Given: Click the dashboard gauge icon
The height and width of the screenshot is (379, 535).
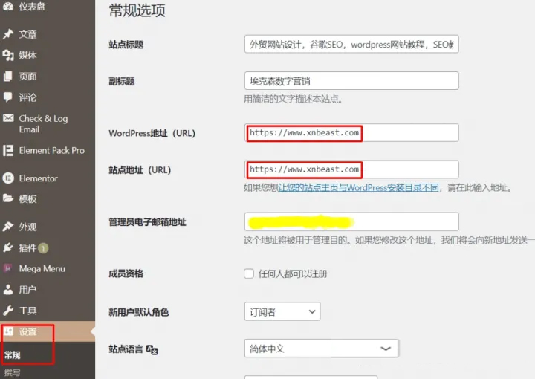Looking at the screenshot, I should point(8,6).
